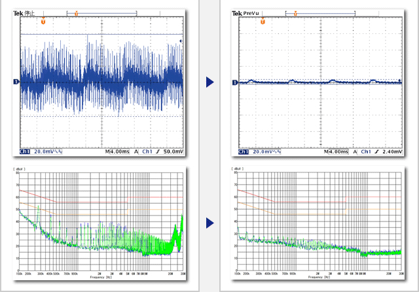Click the 50.0mV trigger level readout

[173, 152]
